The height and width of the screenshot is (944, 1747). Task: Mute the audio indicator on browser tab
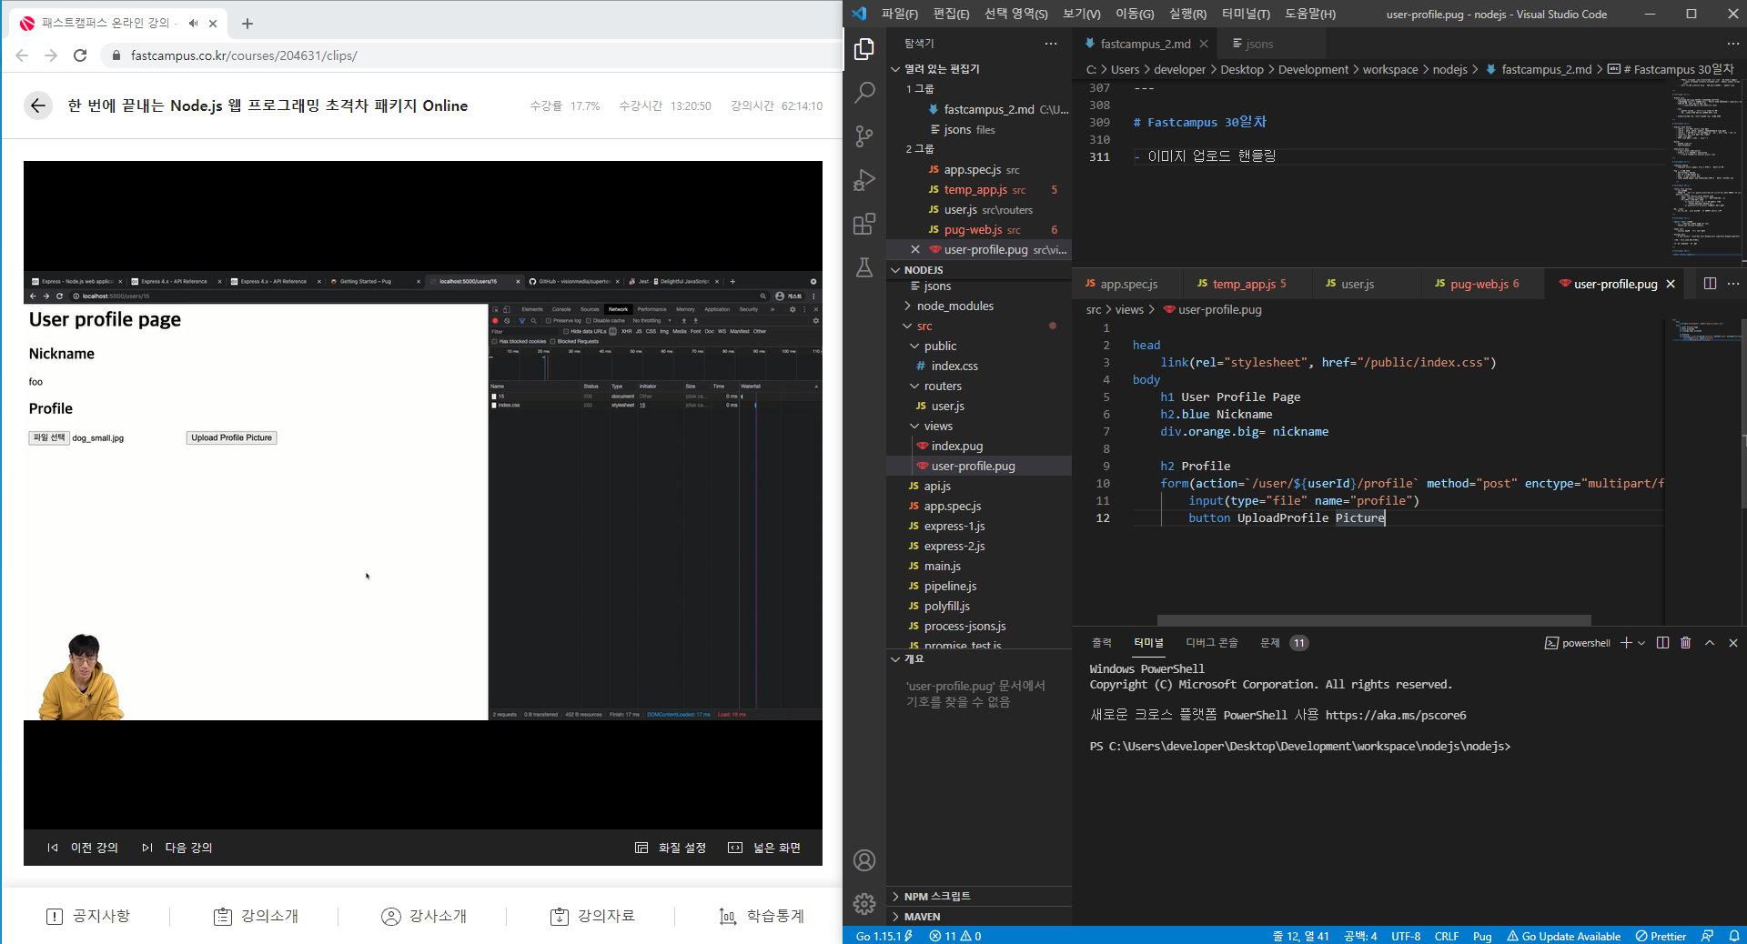tap(193, 24)
